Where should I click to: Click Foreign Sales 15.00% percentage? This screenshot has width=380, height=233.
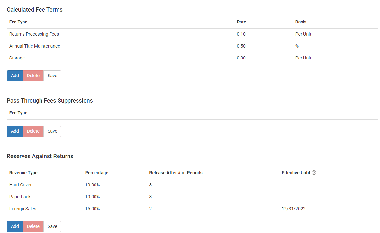pos(92,209)
